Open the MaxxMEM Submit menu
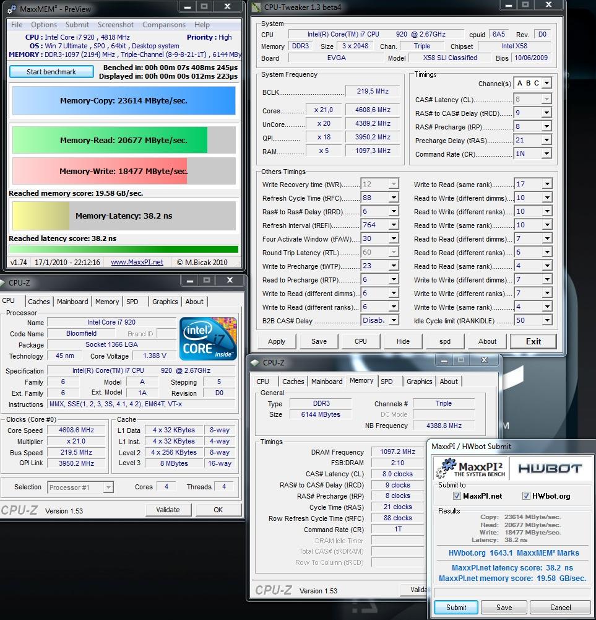Screen dimensions: 596x620 click(x=77, y=25)
